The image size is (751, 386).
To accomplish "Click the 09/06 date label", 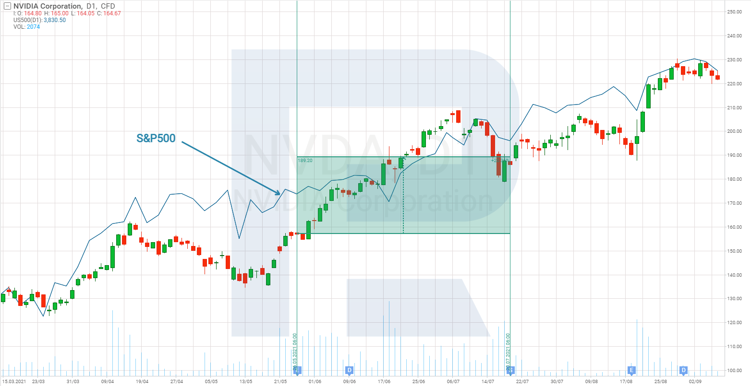I will click(350, 382).
